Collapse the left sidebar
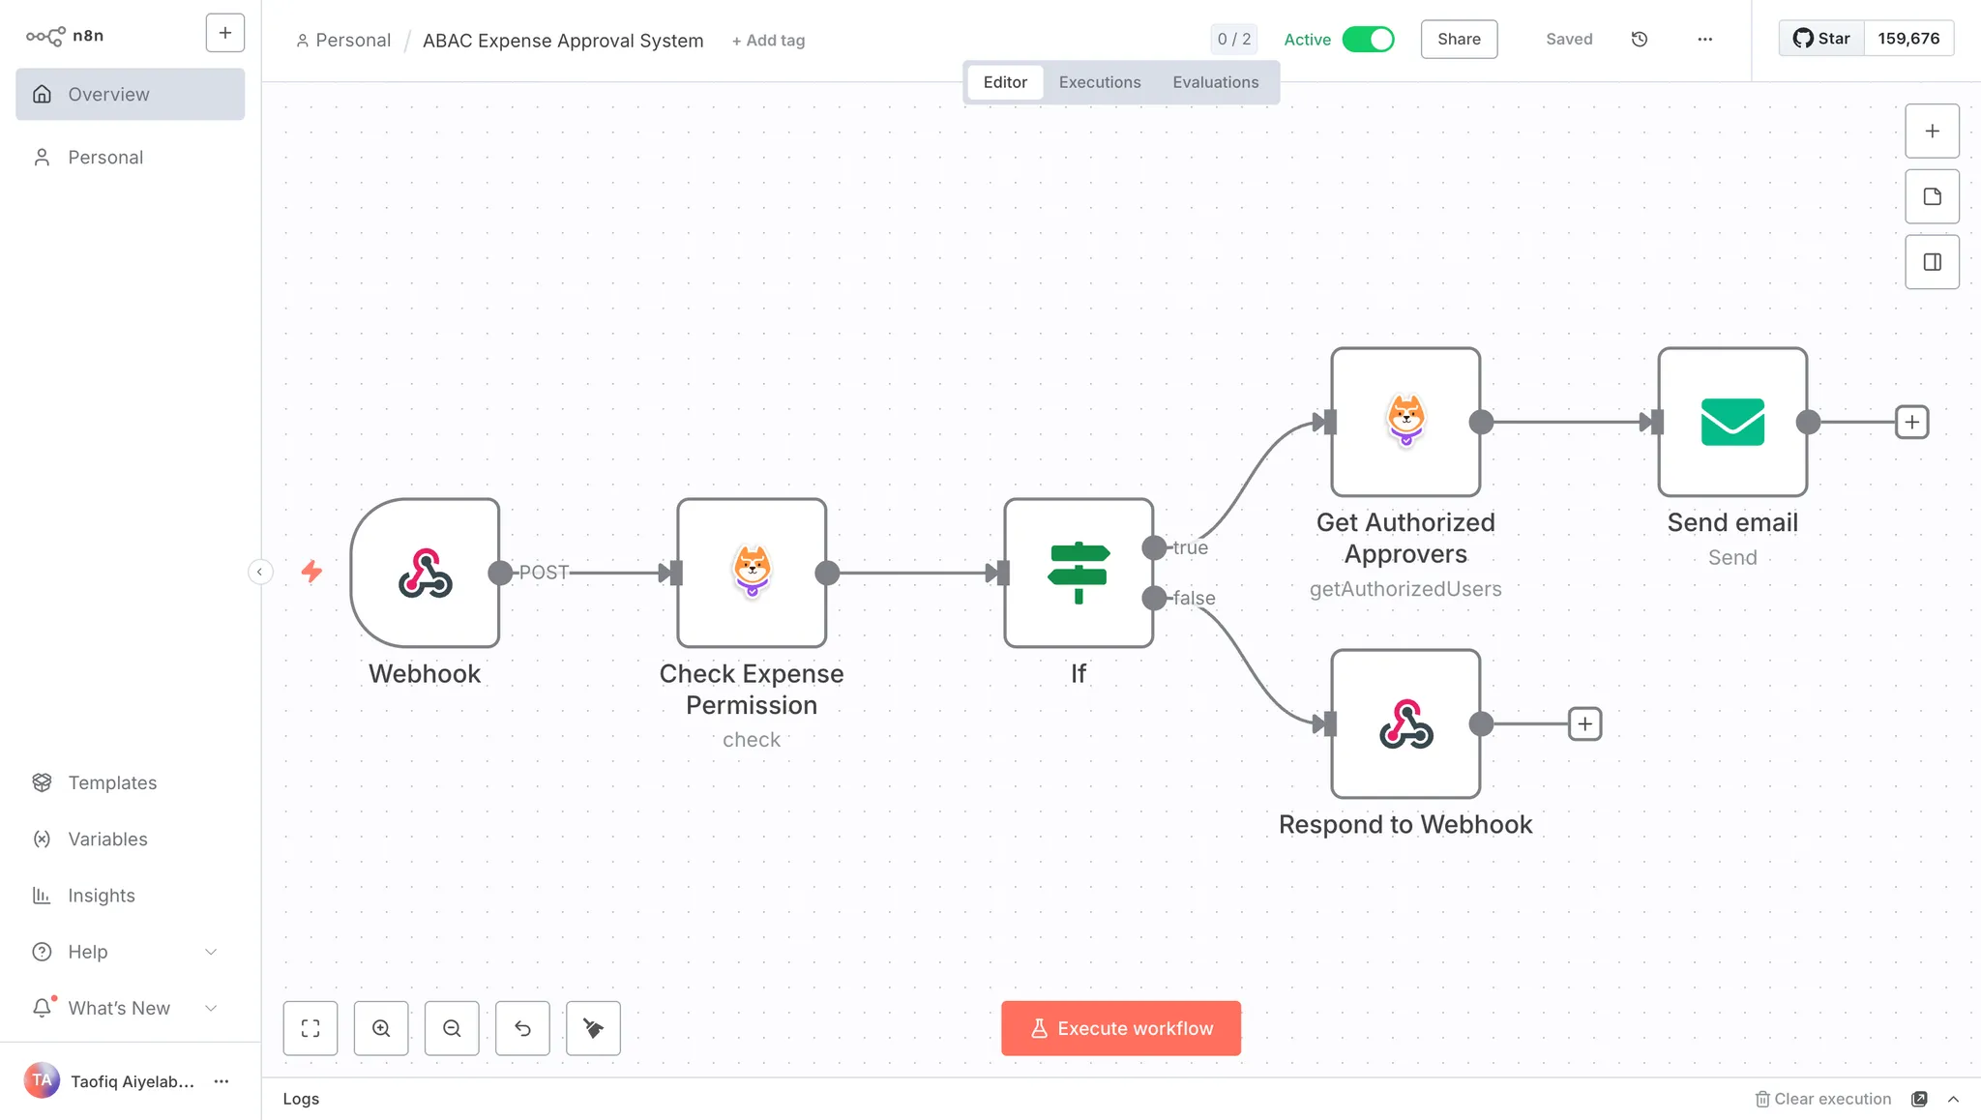Viewport: 1981px width, 1120px height. [x=259, y=572]
